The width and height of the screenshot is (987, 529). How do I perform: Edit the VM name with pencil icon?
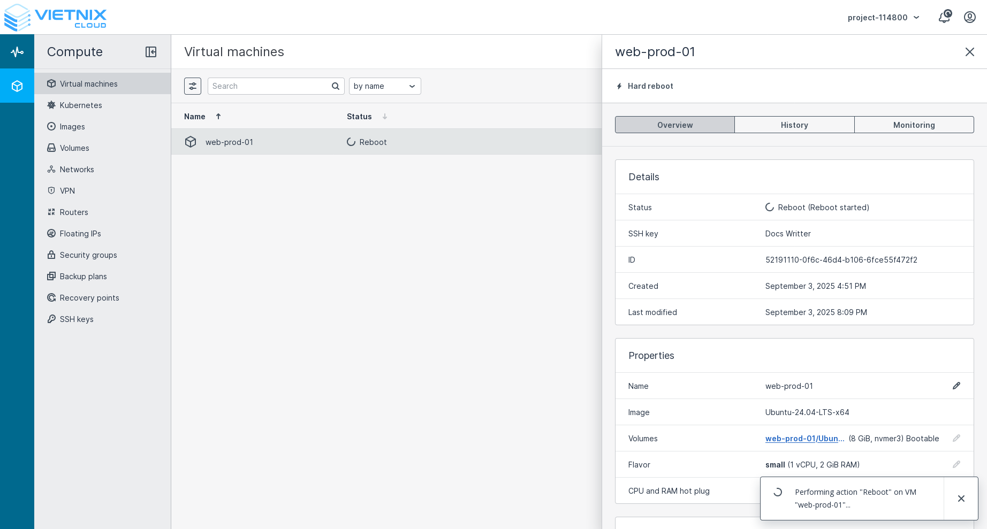(x=956, y=386)
